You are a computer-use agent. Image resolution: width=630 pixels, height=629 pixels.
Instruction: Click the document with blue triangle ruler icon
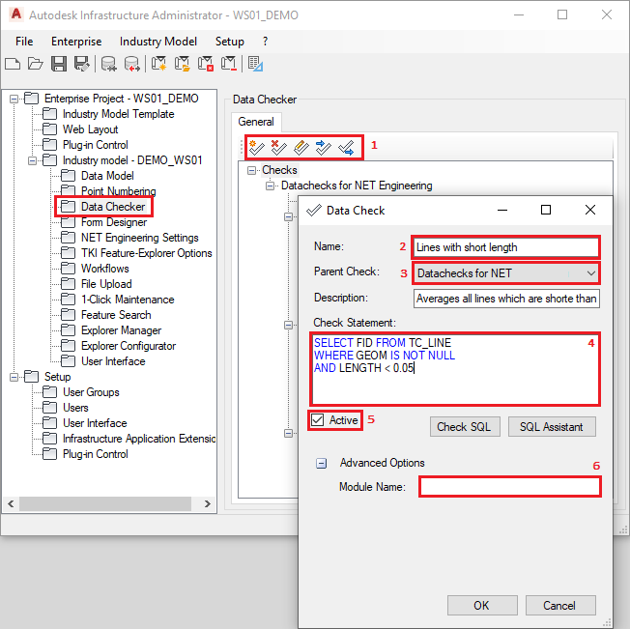tap(255, 64)
